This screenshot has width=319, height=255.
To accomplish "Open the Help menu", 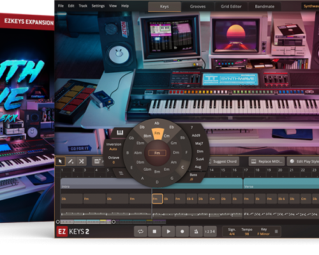I will tap(125, 6).
